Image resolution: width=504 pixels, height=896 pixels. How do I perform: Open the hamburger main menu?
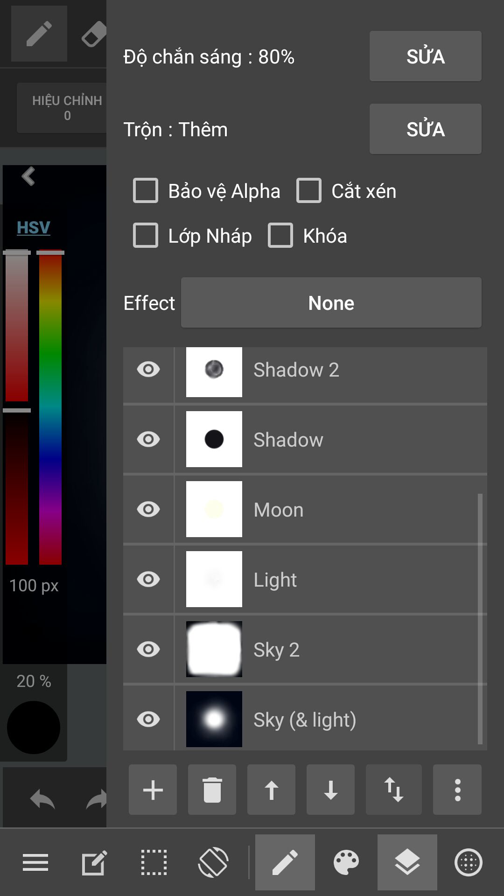35,862
